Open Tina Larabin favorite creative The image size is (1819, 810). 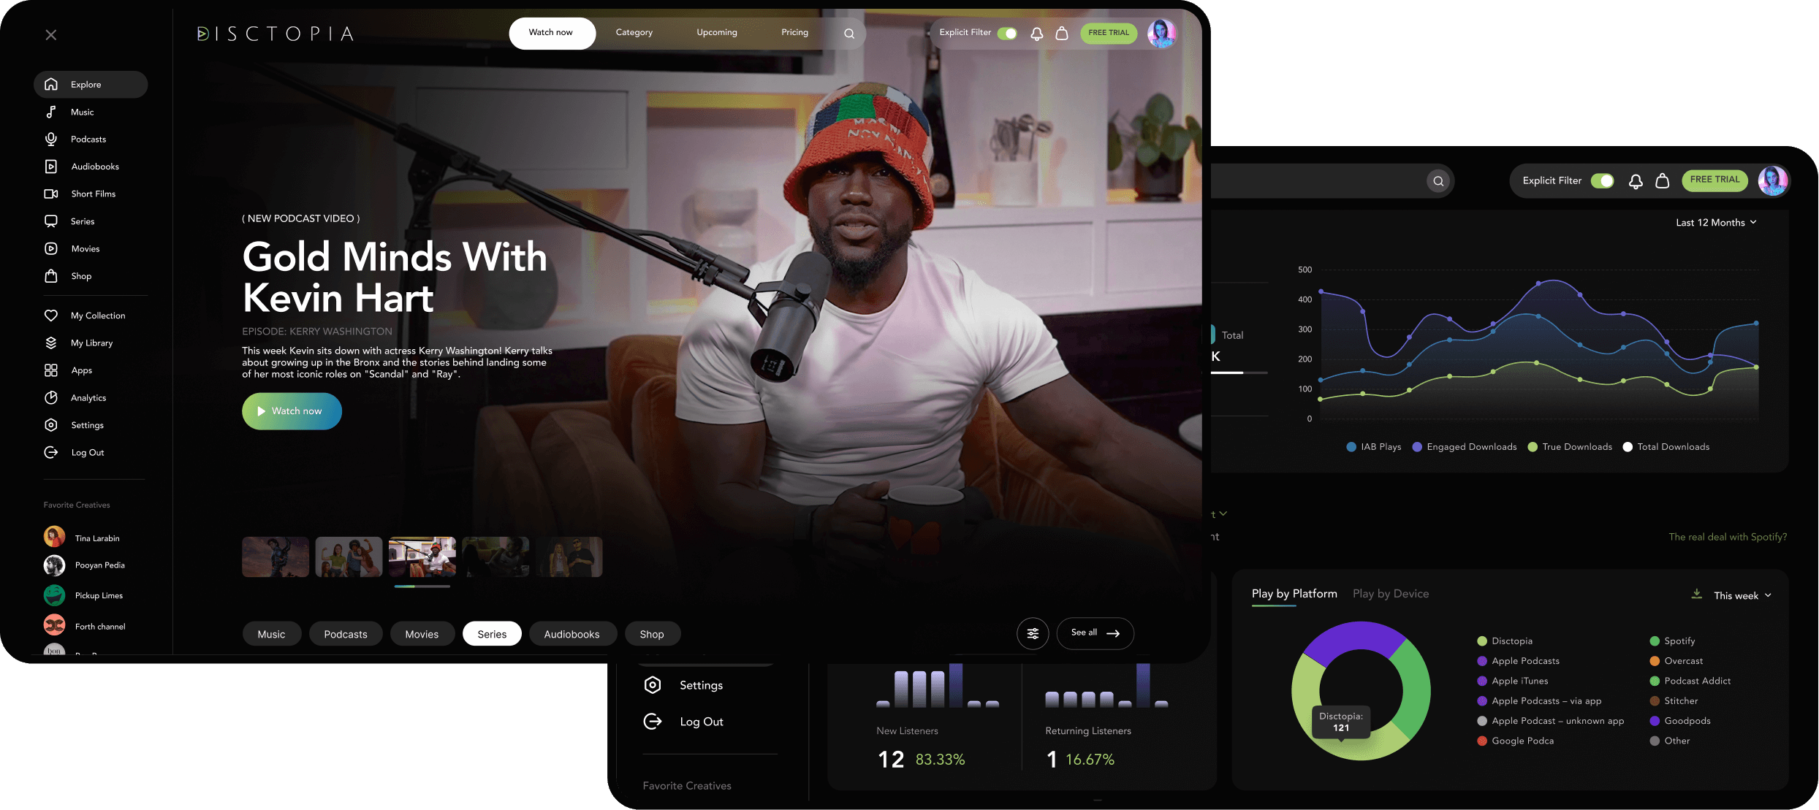pos(81,538)
